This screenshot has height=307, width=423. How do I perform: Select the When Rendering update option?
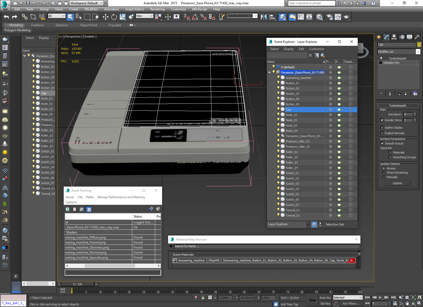384,173
